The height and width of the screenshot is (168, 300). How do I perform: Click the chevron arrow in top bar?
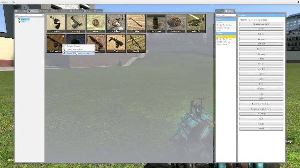coord(298,2)
